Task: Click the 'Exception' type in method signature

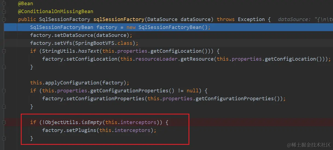Action: 251,19
